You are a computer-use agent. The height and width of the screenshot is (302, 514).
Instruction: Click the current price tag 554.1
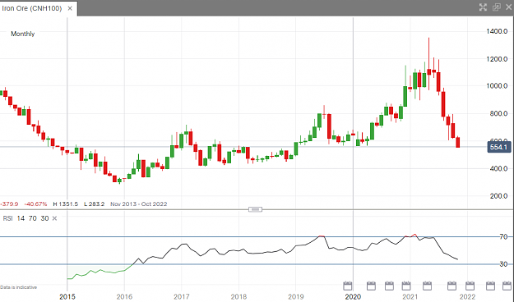[498, 147]
